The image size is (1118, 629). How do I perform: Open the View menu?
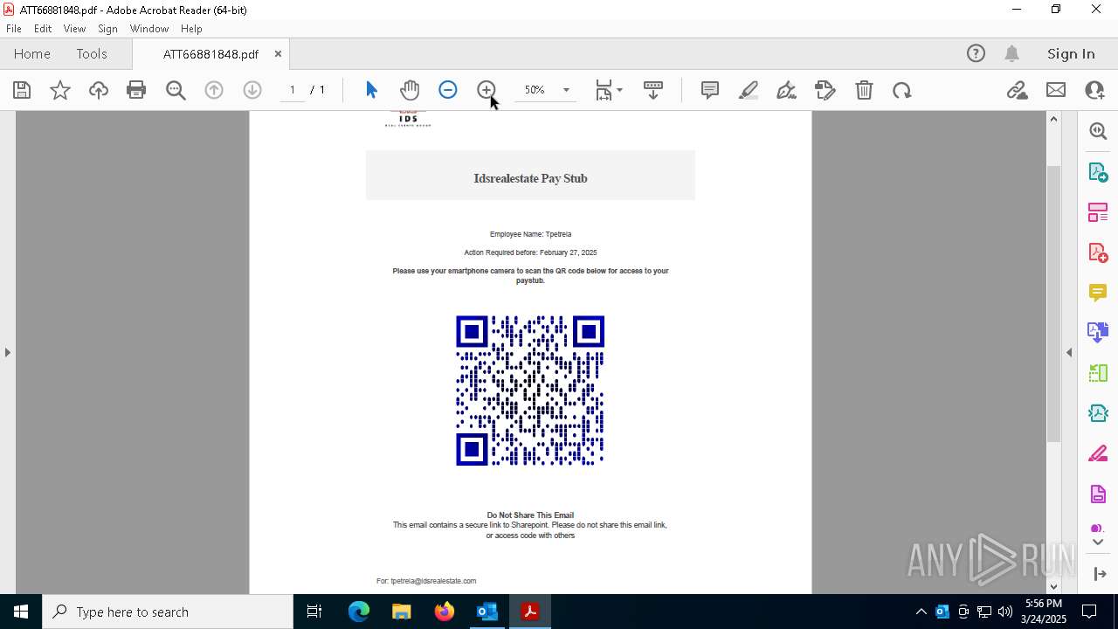click(74, 29)
